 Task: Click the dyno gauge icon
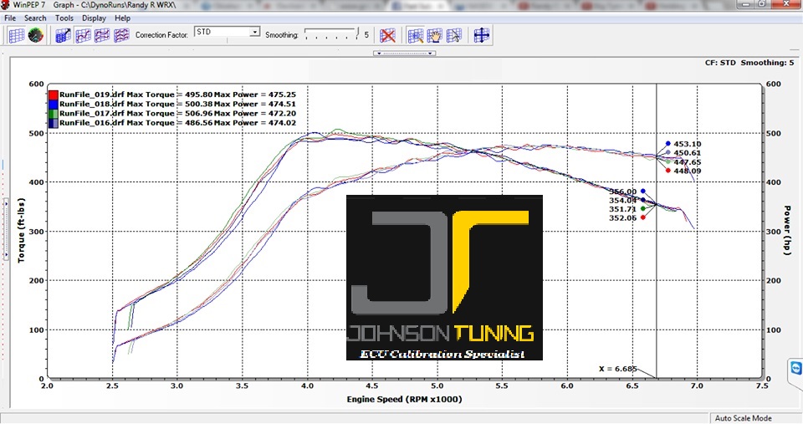point(35,35)
